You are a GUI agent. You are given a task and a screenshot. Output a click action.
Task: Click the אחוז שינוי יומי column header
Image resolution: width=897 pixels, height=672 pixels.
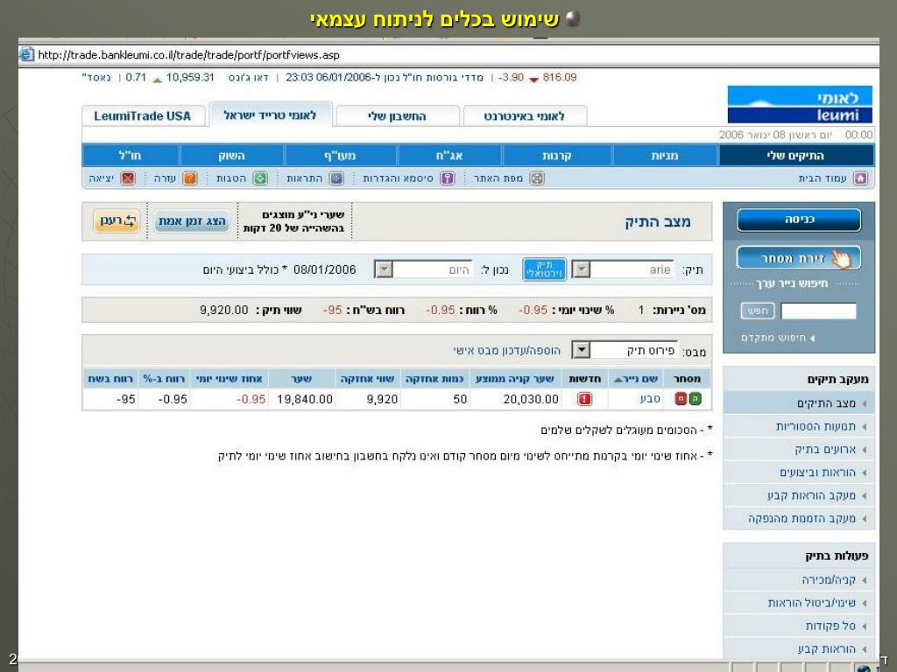click(x=229, y=379)
